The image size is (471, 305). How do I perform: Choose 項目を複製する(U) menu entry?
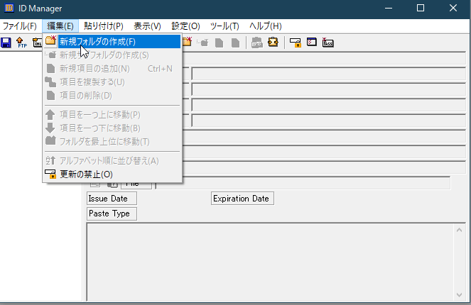112,82
